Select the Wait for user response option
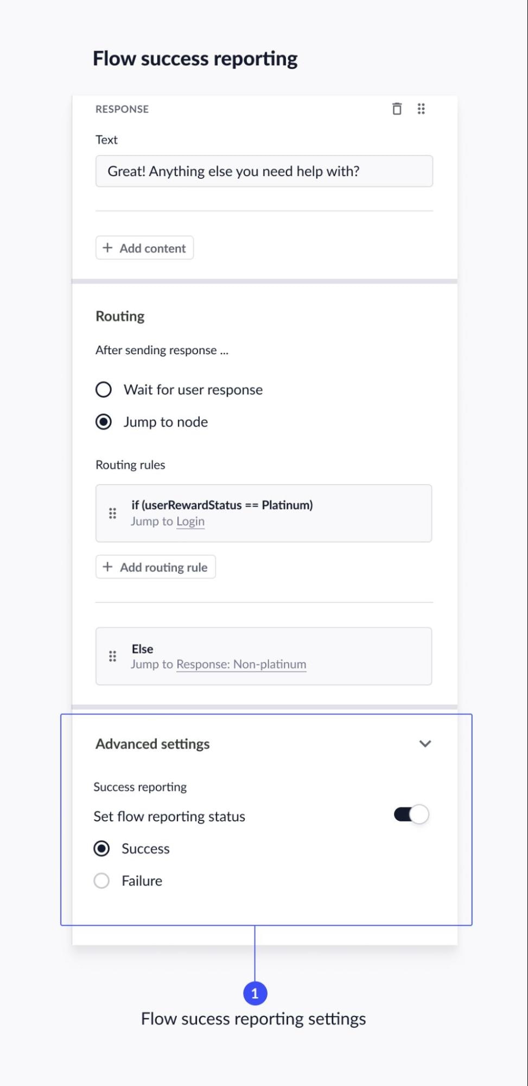528x1086 pixels. pyautogui.click(x=104, y=390)
